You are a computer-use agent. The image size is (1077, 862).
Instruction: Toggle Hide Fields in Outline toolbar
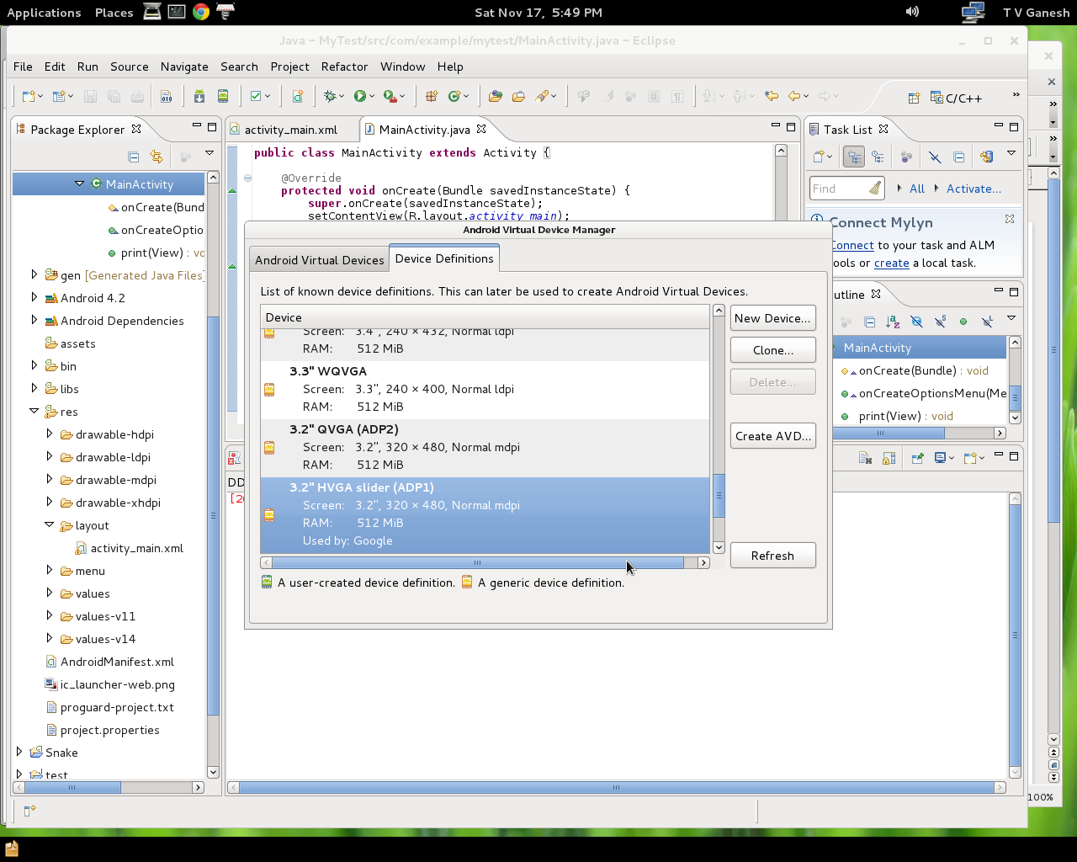[x=916, y=322]
